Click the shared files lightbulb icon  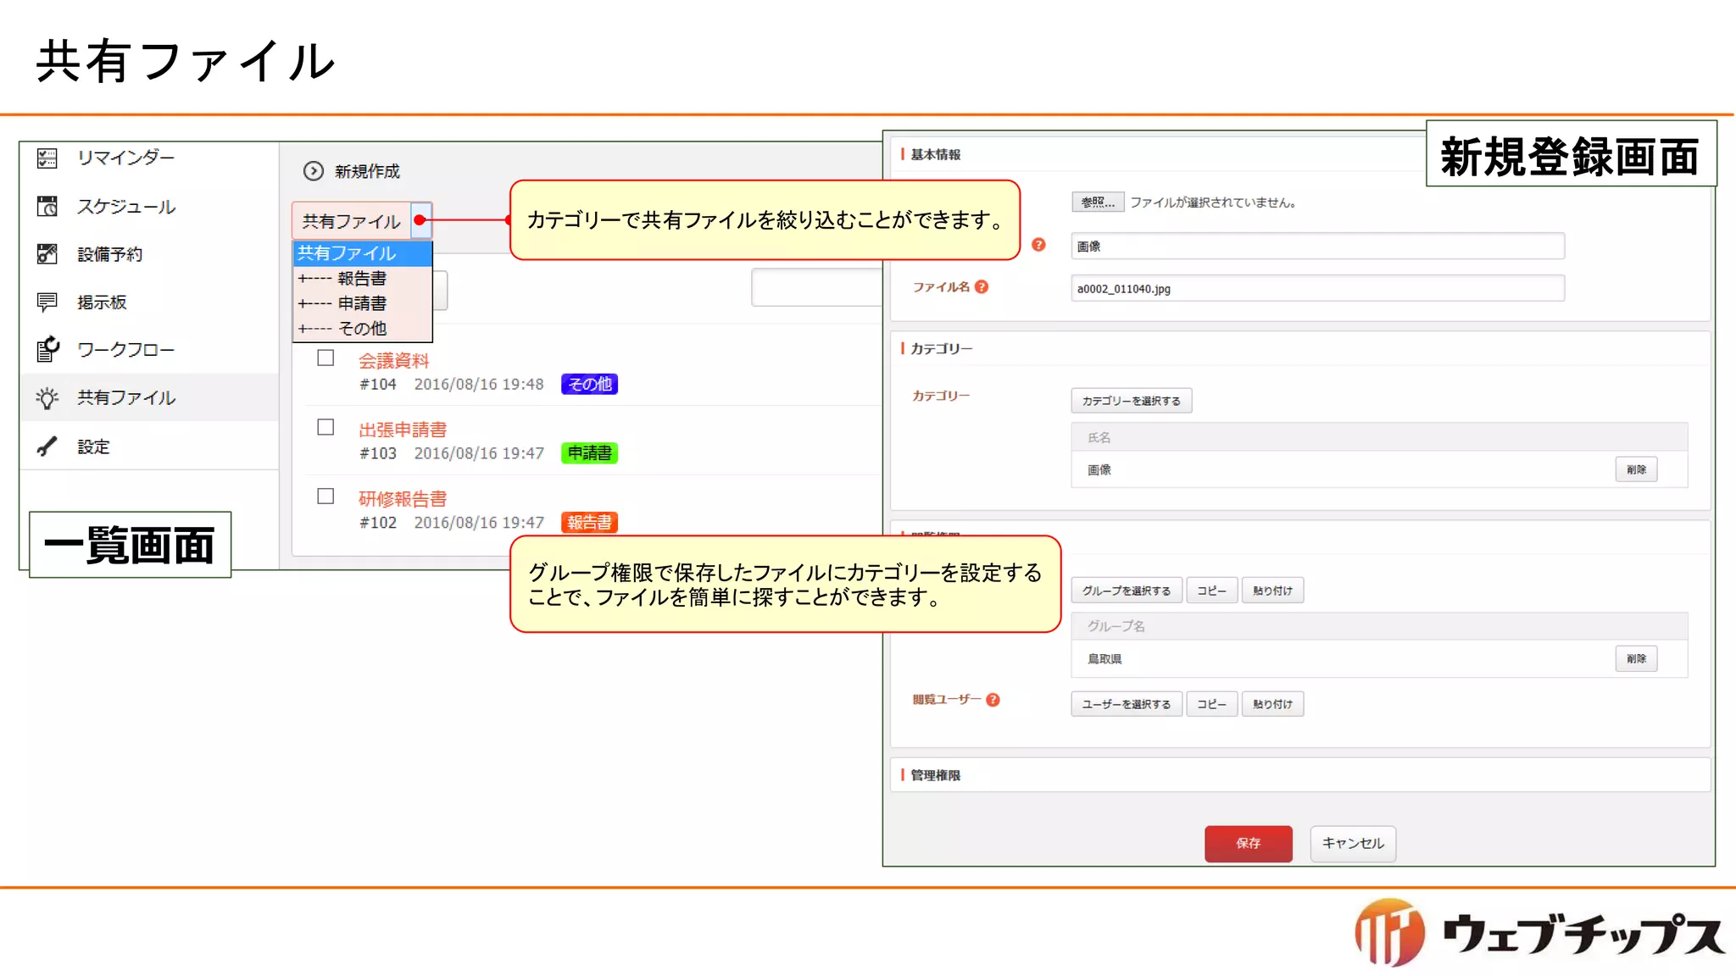pyautogui.click(x=47, y=397)
